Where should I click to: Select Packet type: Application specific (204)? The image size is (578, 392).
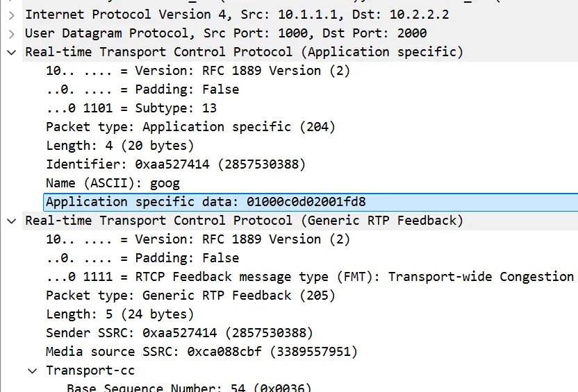pyautogui.click(x=190, y=127)
